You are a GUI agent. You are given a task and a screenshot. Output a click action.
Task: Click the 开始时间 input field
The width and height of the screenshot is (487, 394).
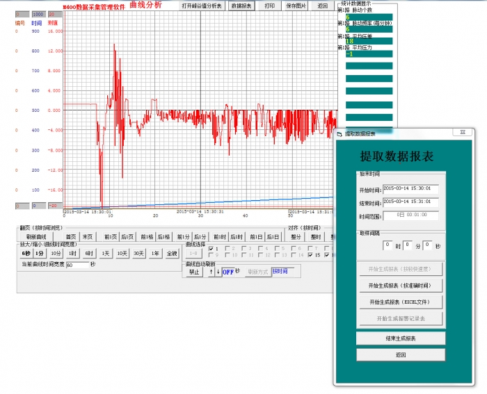(x=410, y=188)
